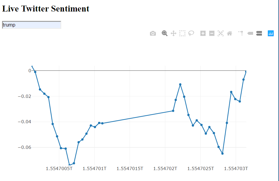The height and width of the screenshot is (181, 279).
Task: Click the final data point at zero
Action: (x=246, y=71)
